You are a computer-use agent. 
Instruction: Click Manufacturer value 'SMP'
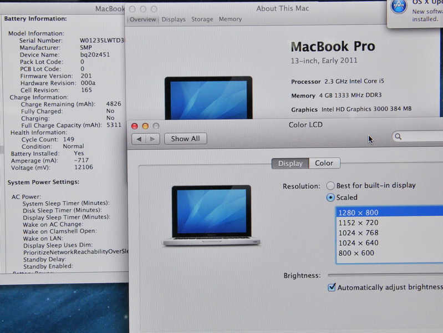pyautogui.click(x=85, y=48)
